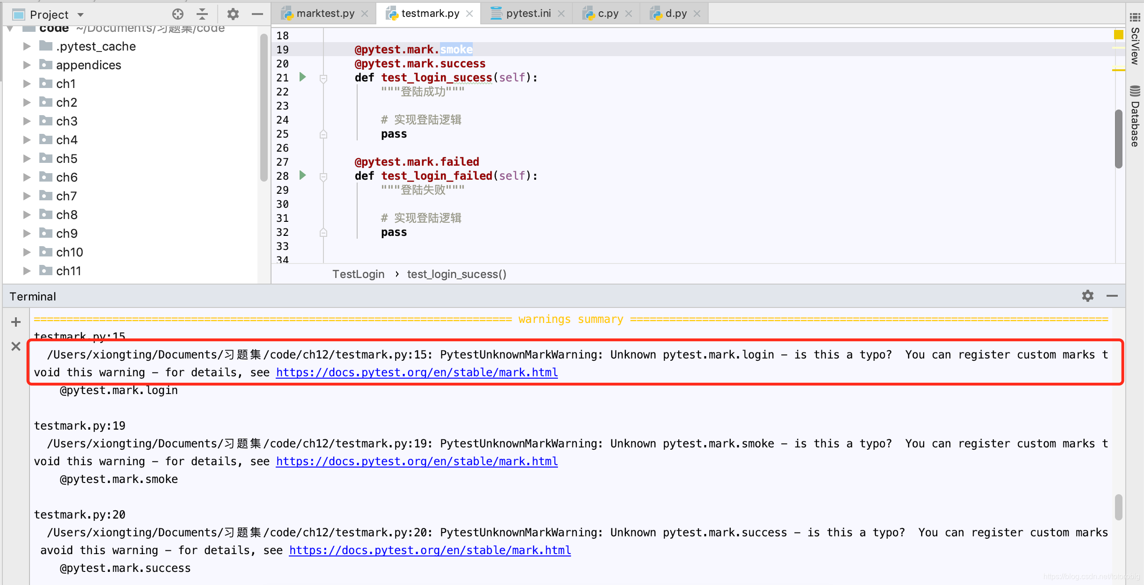
Task: Start a new Terminal session with plus icon
Action: (15, 322)
